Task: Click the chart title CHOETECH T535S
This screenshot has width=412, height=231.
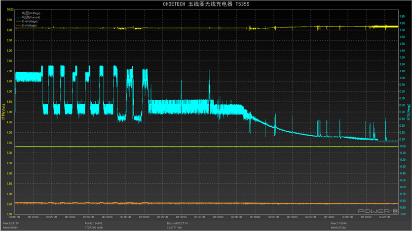Action: 206,4
